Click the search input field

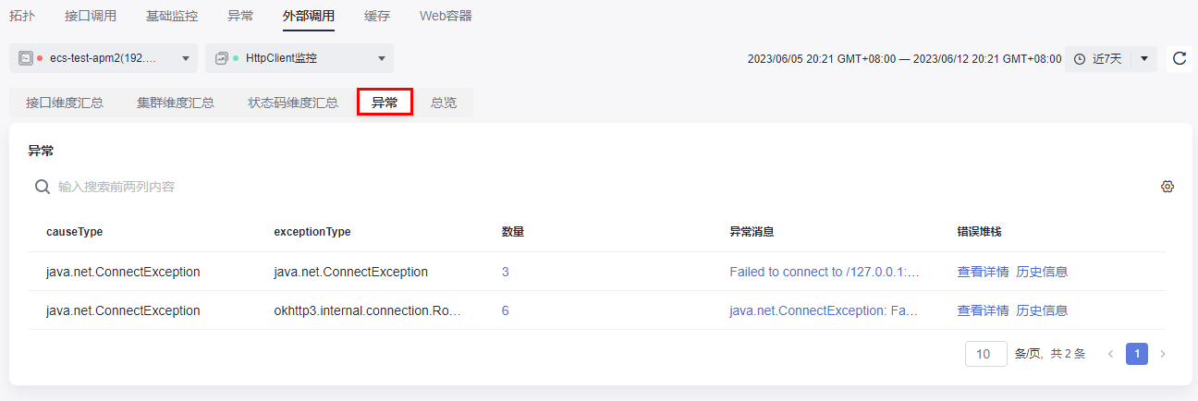pyautogui.click(x=370, y=187)
